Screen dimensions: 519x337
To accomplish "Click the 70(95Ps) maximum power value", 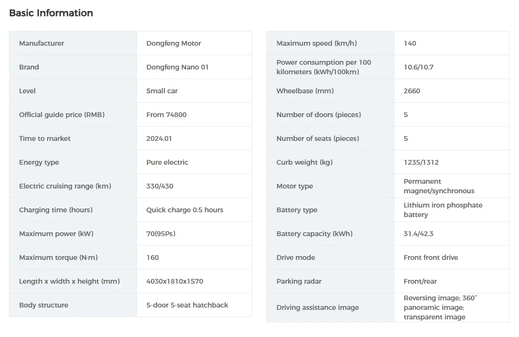I will coord(161,234).
